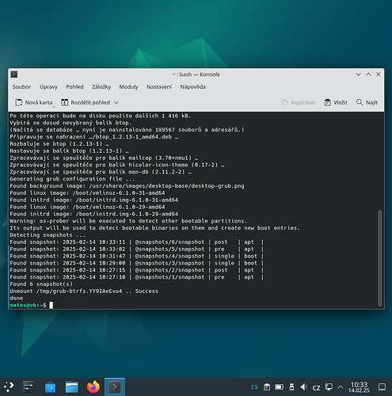
Task: Click the network connection tray icon
Action: coord(329,387)
